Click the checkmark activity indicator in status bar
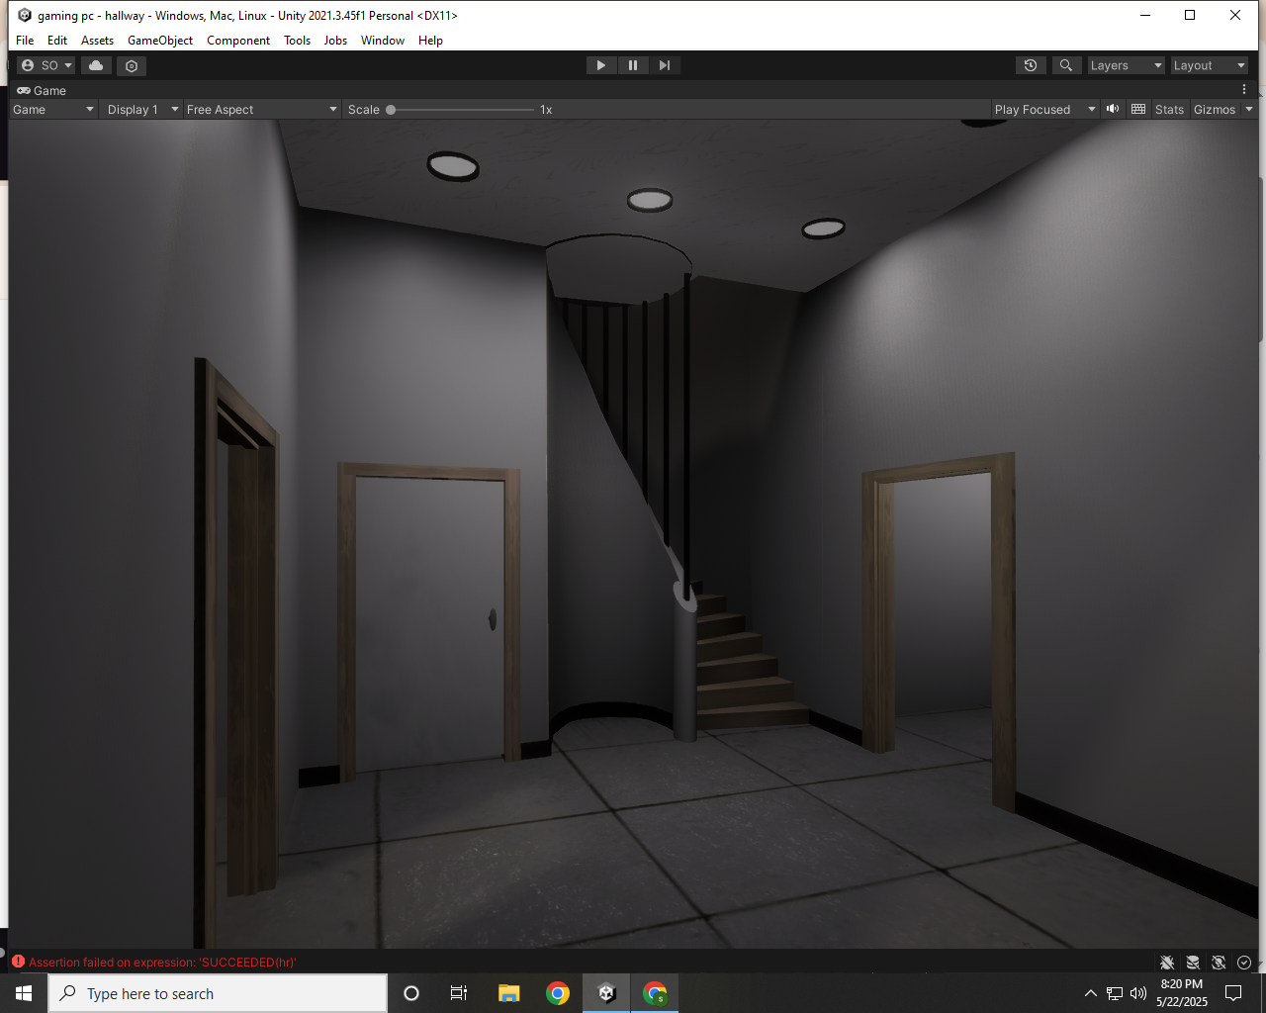Image resolution: width=1266 pixels, height=1013 pixels. 1244,963
